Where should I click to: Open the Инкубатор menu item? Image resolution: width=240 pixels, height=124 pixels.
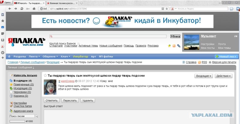pos(80,56)
